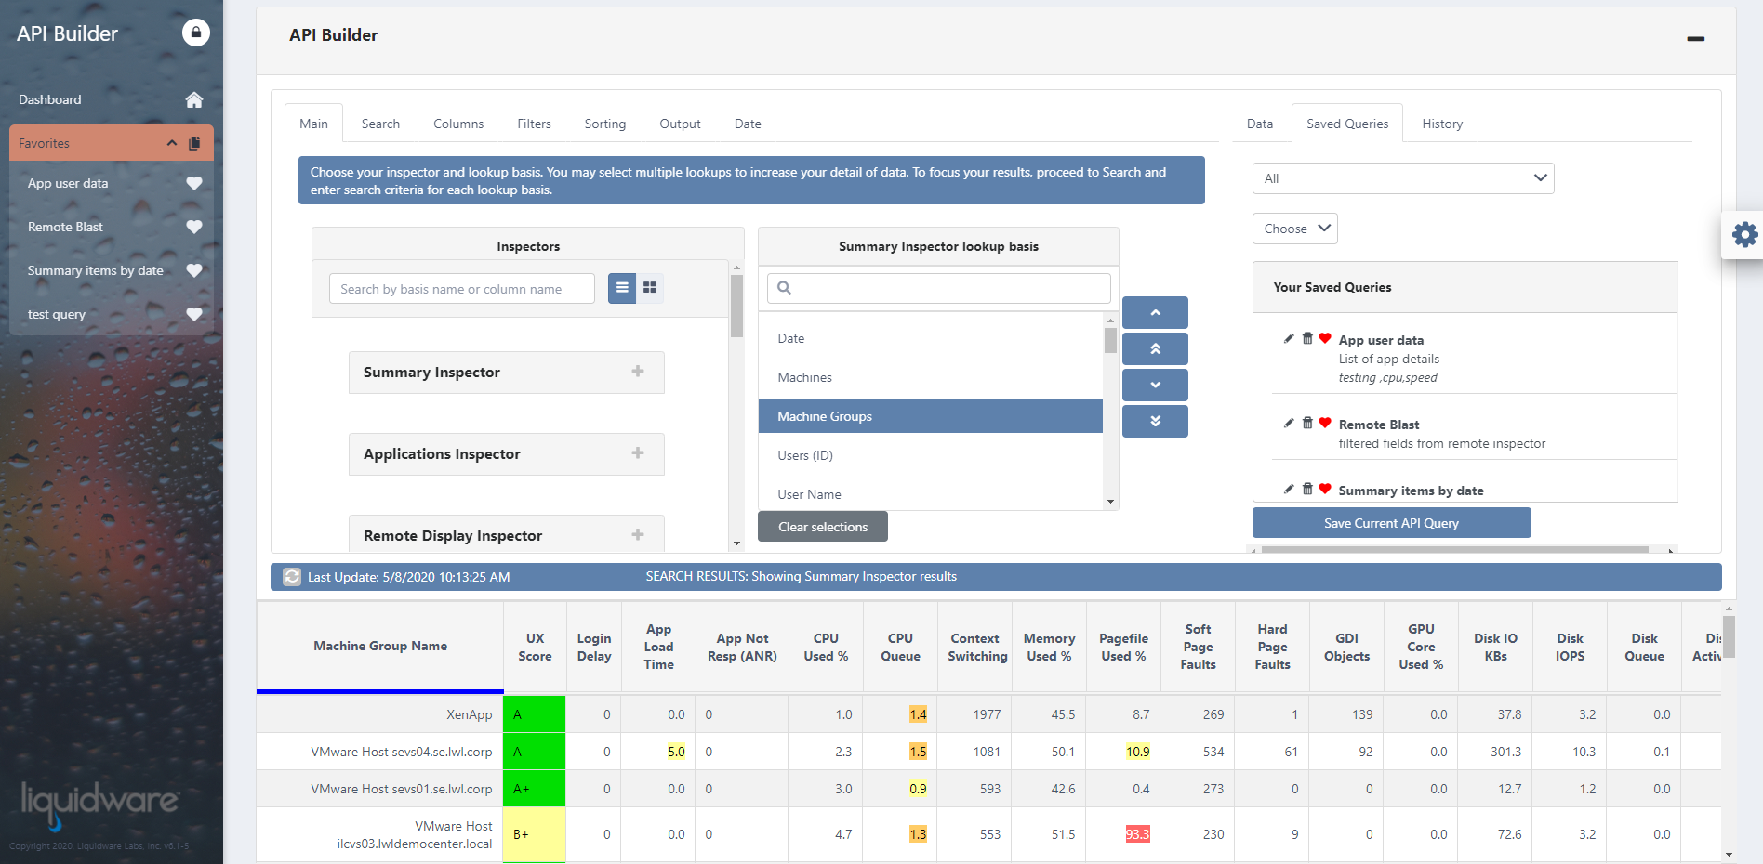
Task: Edit the Remote Blast saved query
Action: 1289,423
